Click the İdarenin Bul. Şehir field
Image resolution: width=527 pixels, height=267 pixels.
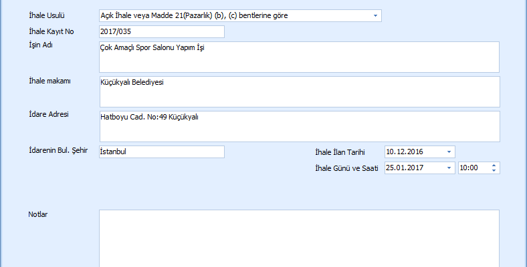pos(161,152)
